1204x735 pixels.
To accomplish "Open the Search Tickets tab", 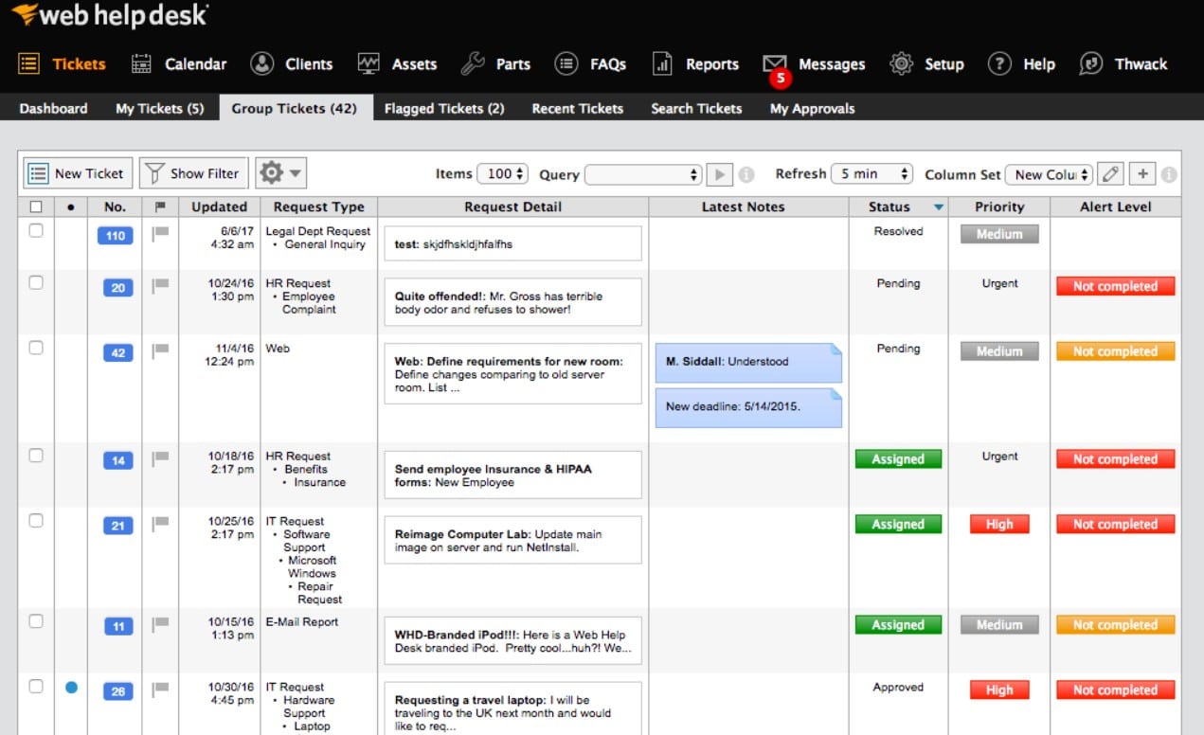I will tap(696, 108).
